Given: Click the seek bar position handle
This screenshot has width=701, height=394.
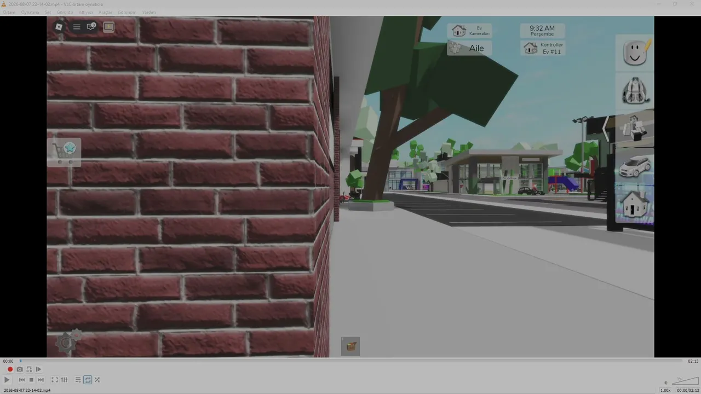Looking at the screenshot, I should pyautogui.click(x=20, y=361).
